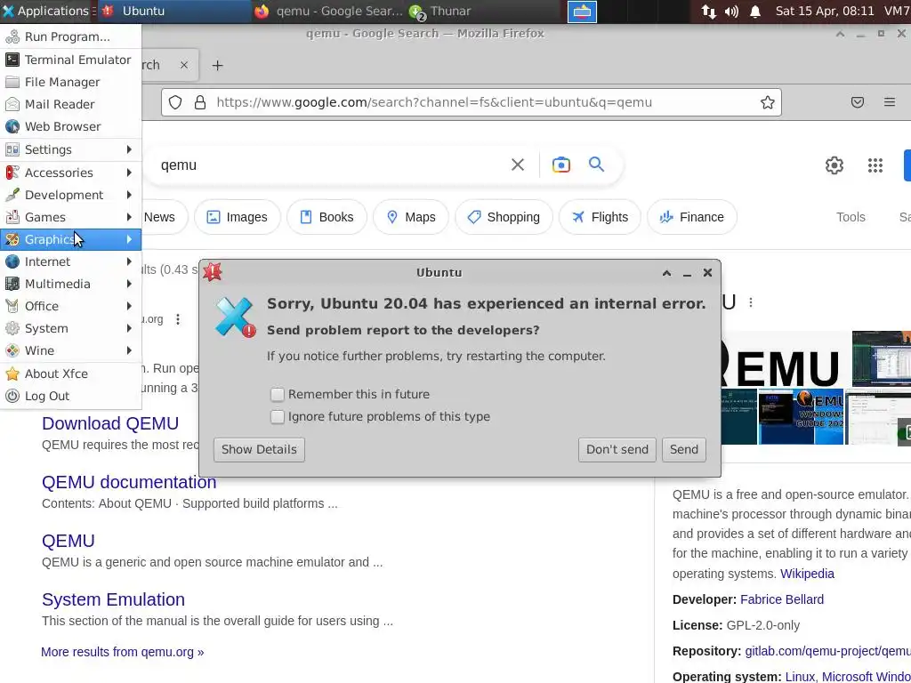
Task: Open the Tools search options
Action: coord(851,217)
